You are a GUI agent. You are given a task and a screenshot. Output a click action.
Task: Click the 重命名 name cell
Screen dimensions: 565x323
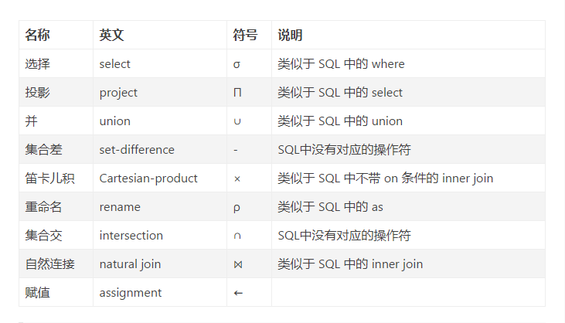[x=43, y=207]
